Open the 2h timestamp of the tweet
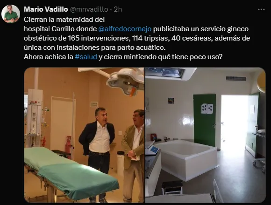The height and width of the screenshot is (205, 271). (x=118, y=9)
